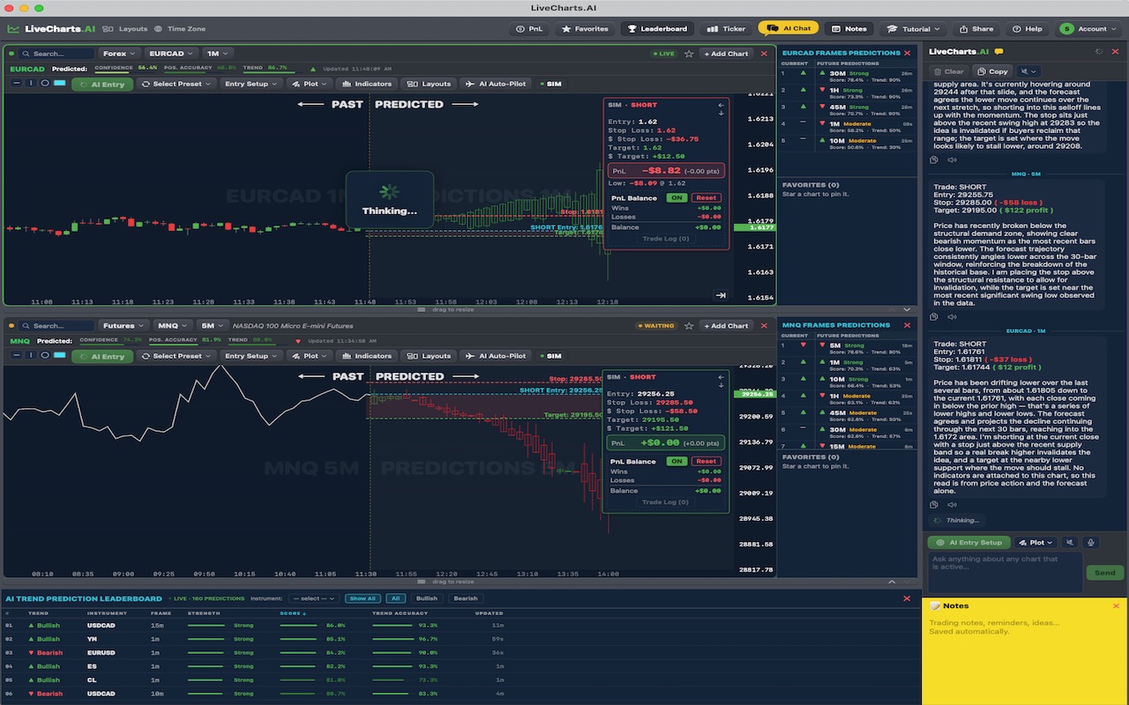Image resolution: width=1129 pixels, height=705 pixels.
Task: Click the LiveCharts.AI logo in the top bar
Action: (x=51, y=29)
